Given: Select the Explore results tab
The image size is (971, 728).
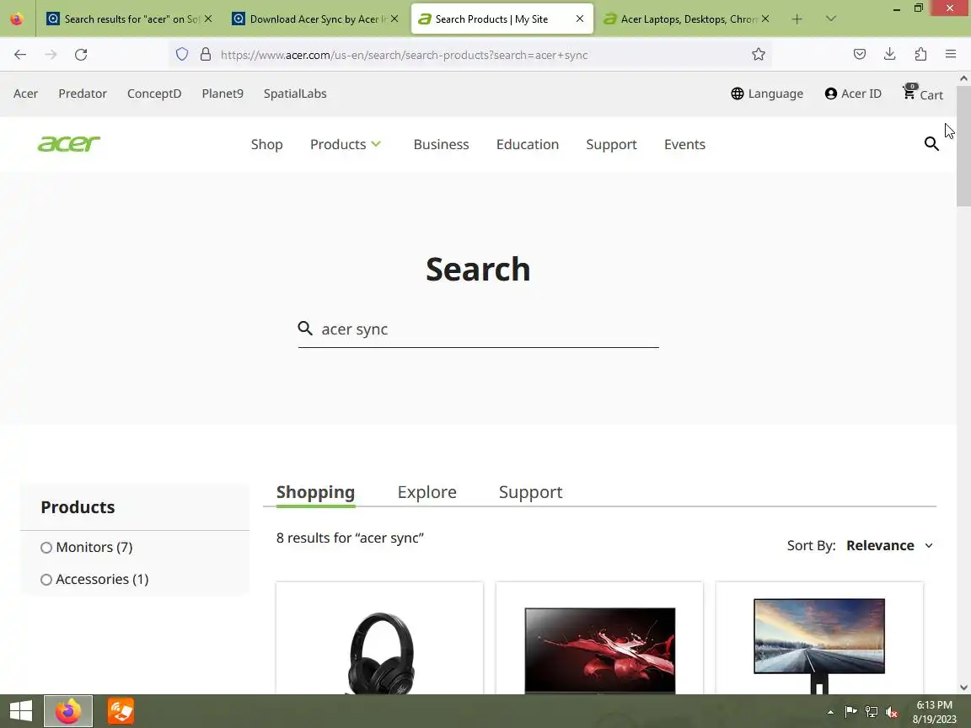Looking at the screenshot, I should [426, 492].
